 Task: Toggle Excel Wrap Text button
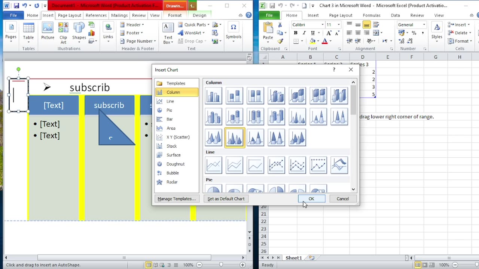pos(376,25)
